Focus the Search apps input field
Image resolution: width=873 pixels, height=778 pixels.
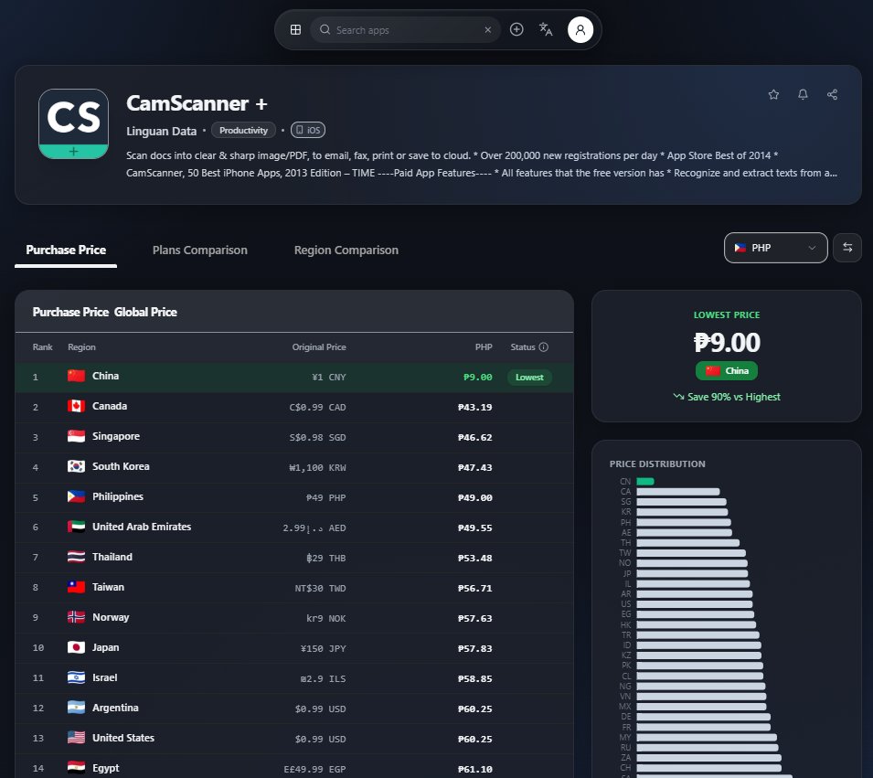coord(407,30)
